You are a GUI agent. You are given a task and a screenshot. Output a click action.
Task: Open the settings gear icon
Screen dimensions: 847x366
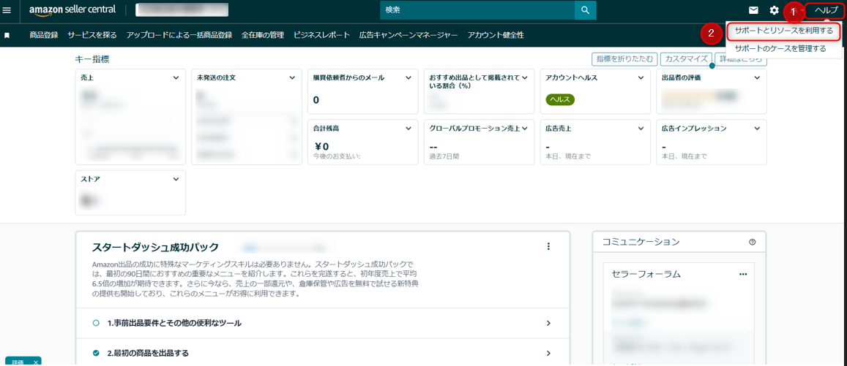pos(774,10)
